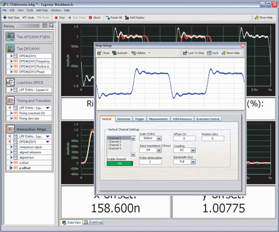Viewport: 279px width, 232px height.
Task: Select DPO4k(CH1) Frequency output row
Action: (x=29, y=61)
